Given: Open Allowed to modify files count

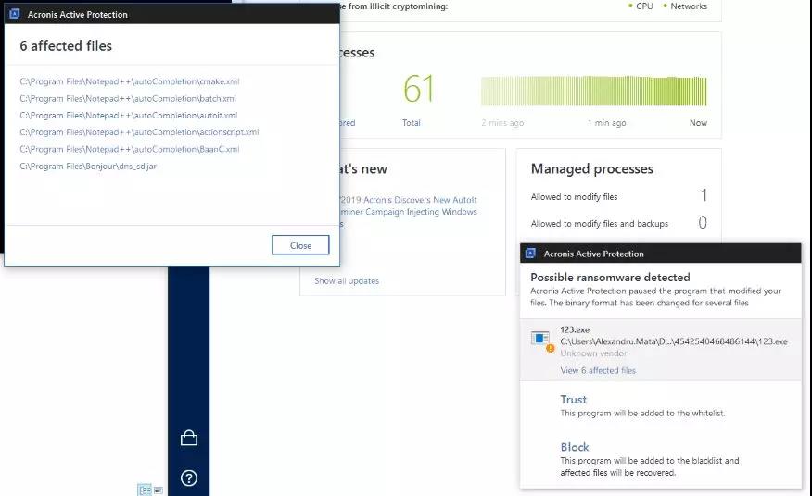Looking at the screenshot, I should pyautogui.click(x=703, y=196).
